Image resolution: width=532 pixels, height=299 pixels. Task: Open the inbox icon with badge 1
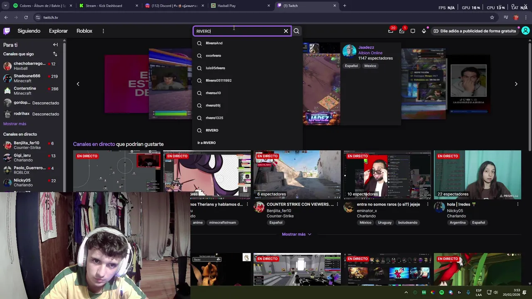402,31
